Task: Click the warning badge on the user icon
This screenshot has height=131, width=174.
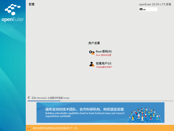Action: coord(93,65)
